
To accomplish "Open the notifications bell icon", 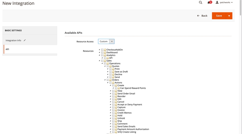I will (209, 2).
